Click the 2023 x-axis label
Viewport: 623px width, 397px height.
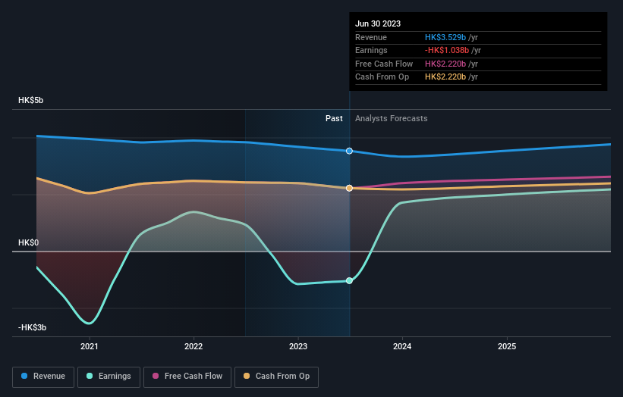(x=298, y=346)
